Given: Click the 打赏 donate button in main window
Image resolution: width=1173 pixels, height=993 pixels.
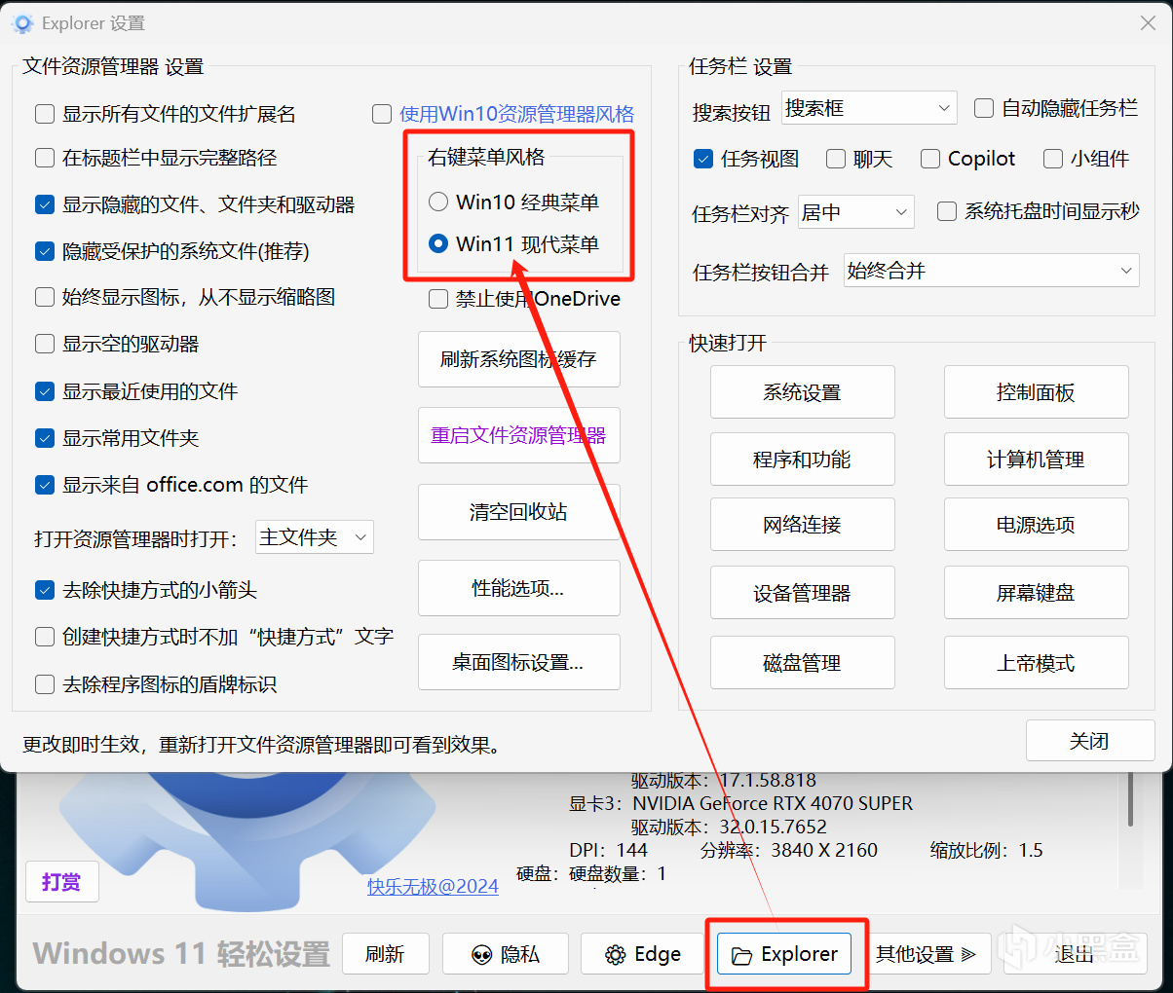Looking at the screenshot, I should point(61,882).
